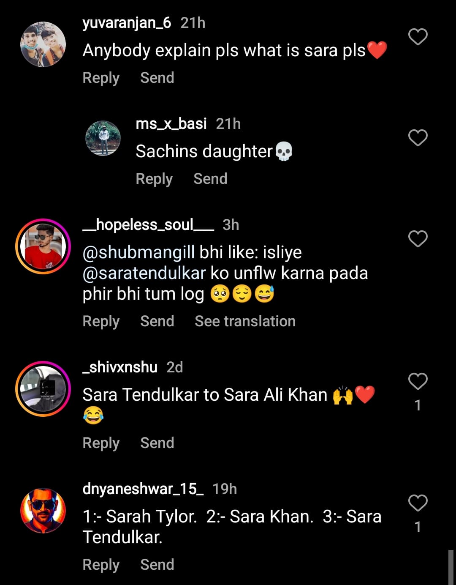Open the _shivxnshu username
456x585 pixels.
120,367
